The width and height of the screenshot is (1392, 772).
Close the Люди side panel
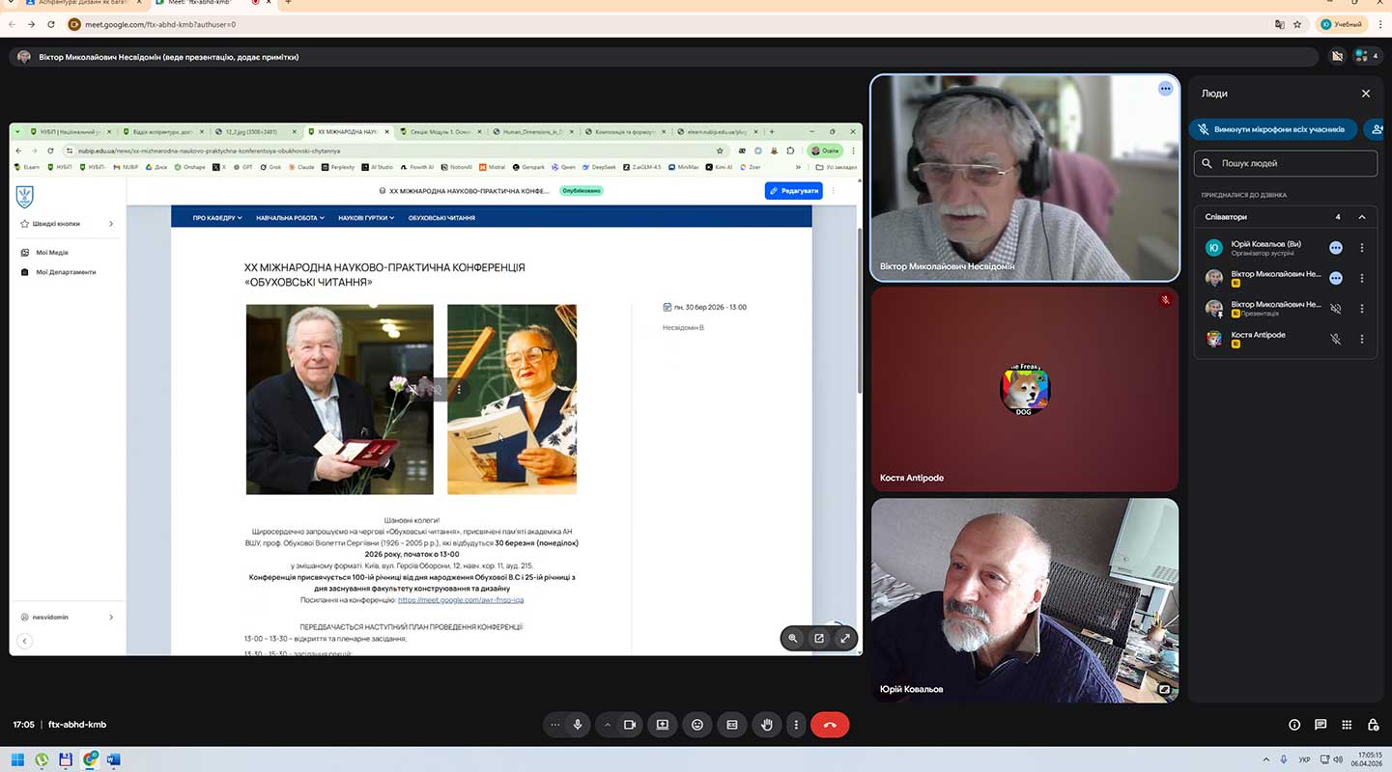1366,94
